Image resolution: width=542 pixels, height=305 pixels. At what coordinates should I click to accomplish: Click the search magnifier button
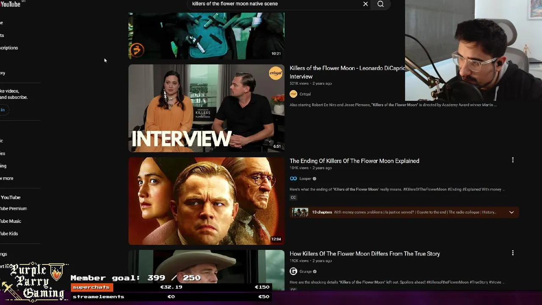380,4
